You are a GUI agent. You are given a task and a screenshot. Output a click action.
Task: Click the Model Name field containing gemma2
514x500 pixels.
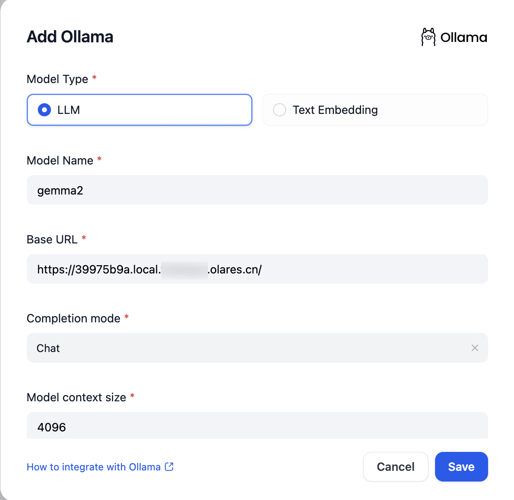pyautogui.click(x=257, y=190)
